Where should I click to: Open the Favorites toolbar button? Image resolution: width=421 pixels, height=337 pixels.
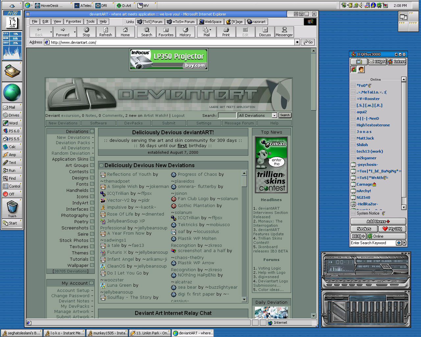(166, 32)
